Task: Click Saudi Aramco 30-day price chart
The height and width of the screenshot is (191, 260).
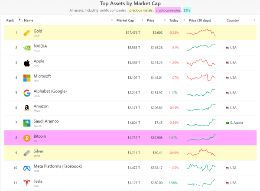Action: click(201, 123)
